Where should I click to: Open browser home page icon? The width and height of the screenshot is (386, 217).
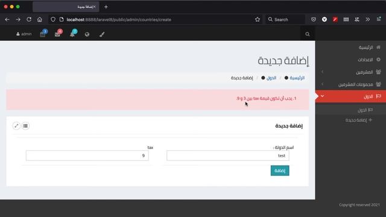[x=40, y=19]
